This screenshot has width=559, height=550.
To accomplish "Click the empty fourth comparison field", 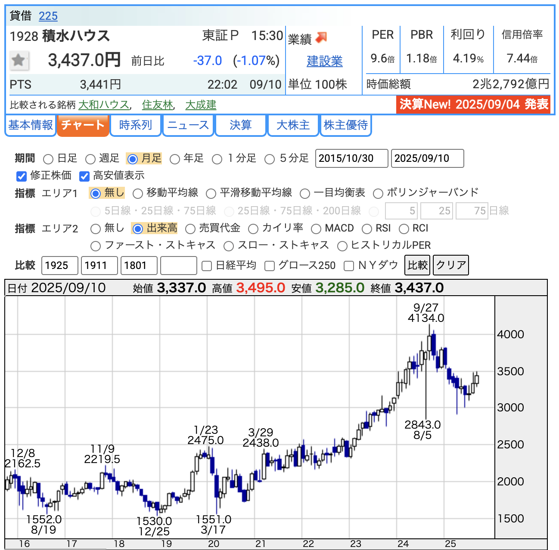I will (x=179, y=266).
